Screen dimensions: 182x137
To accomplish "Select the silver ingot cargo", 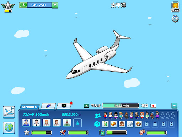I will click(x=130, y=124).
